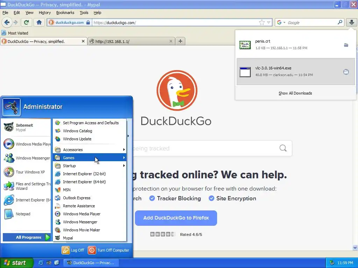The width and height of the screenshot is (358, 268).
Task: Expand the Games submenu
Action: tap(89, 158)
